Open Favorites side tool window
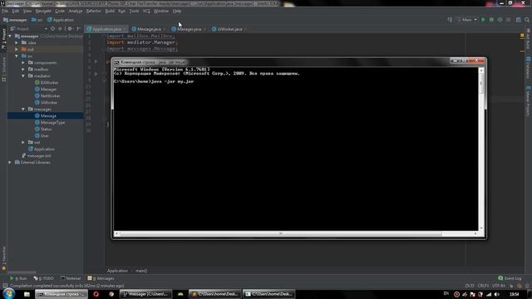The width and height of the screenshot is (532, 299). coord(3,258)
